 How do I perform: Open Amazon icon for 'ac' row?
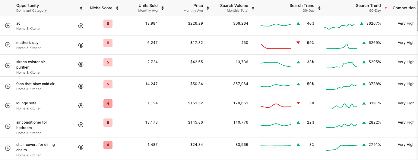[81, 26]
